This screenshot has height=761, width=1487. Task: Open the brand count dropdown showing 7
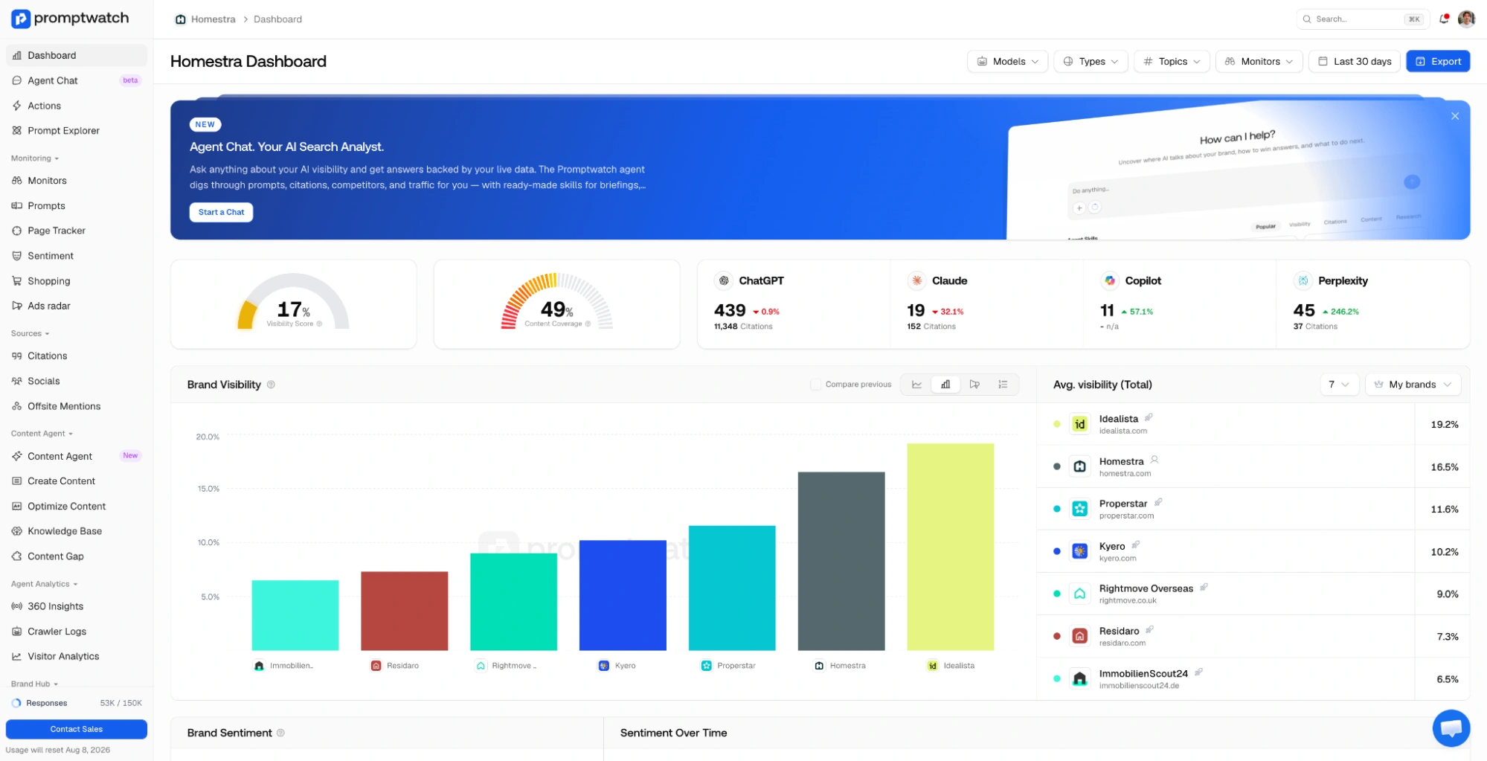tap(1339, 385)
